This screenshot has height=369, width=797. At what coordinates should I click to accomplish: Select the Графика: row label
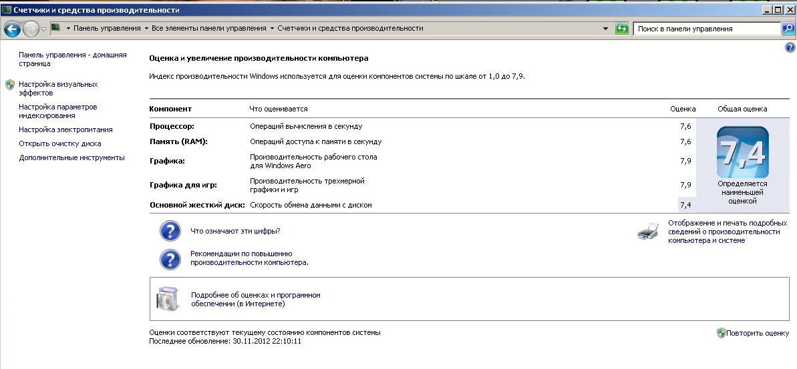coord(167,161)
